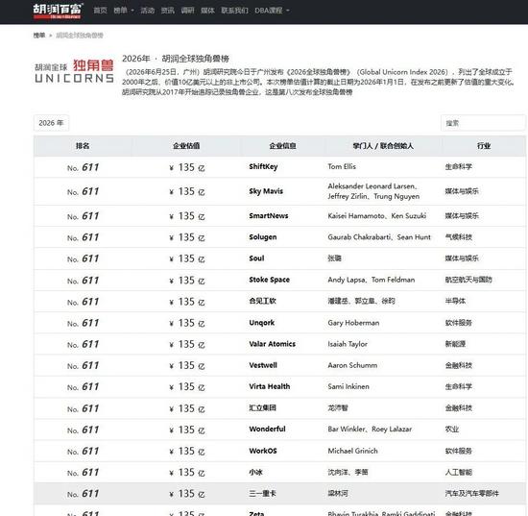Screen dimensions: 528x516
Task: Click the 农业 industry cell
Action: [452, 430]
